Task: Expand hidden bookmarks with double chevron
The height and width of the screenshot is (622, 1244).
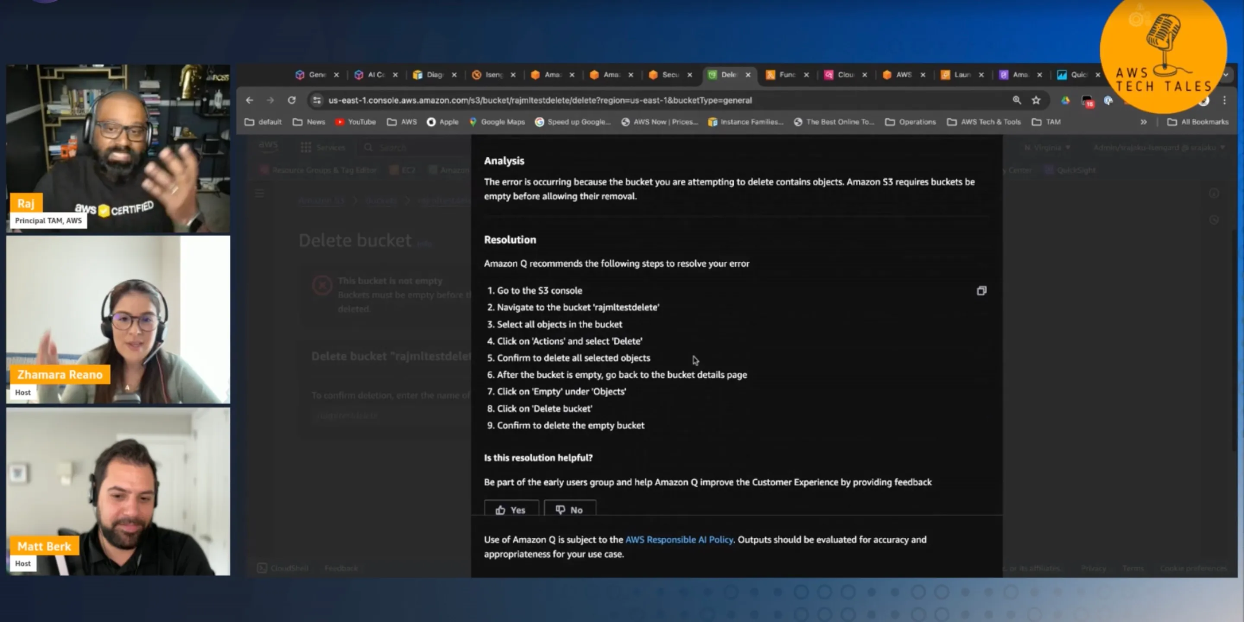Action: click(1143, 122)
